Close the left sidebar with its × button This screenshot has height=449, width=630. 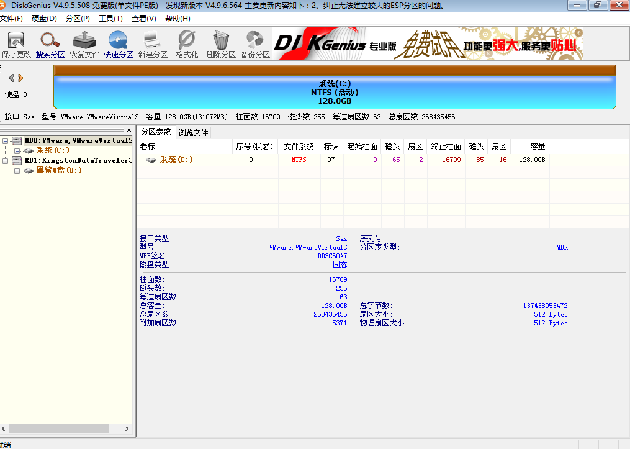(x=128, y=129)
